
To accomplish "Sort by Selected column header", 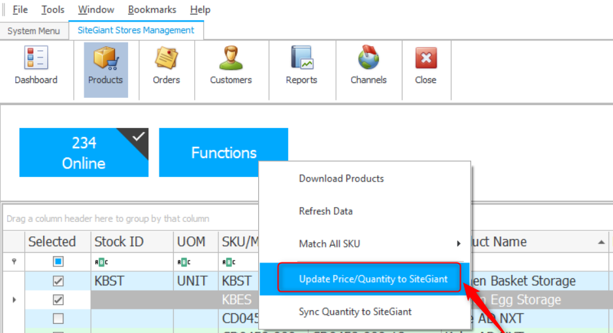I will click(58, 242).
